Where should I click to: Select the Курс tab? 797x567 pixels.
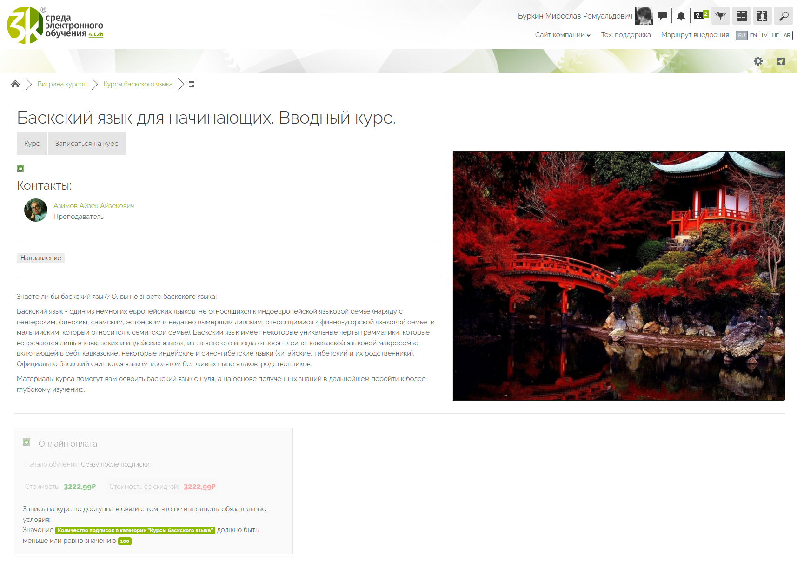[x=32, y=144]
